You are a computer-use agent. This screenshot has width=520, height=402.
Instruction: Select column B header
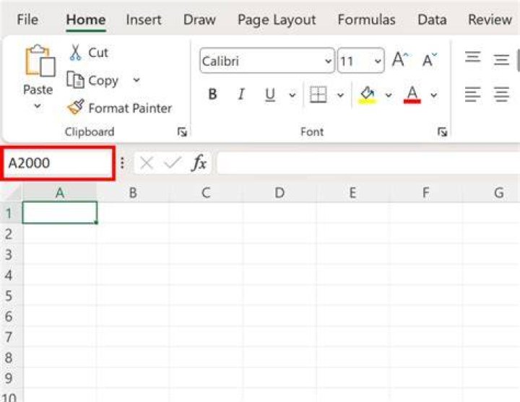[x=133, y=193]
